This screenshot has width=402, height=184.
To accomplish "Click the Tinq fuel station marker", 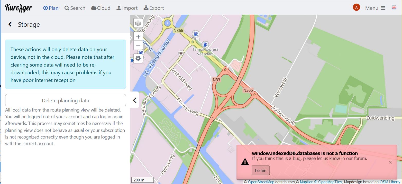I will (x=196, y=33).
